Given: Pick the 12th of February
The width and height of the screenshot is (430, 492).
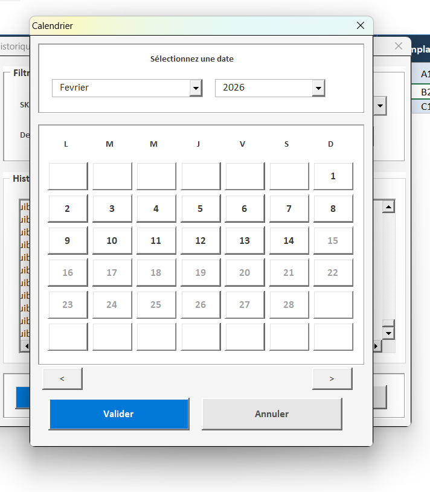Looking at the screenshot, I should (201, 240).
